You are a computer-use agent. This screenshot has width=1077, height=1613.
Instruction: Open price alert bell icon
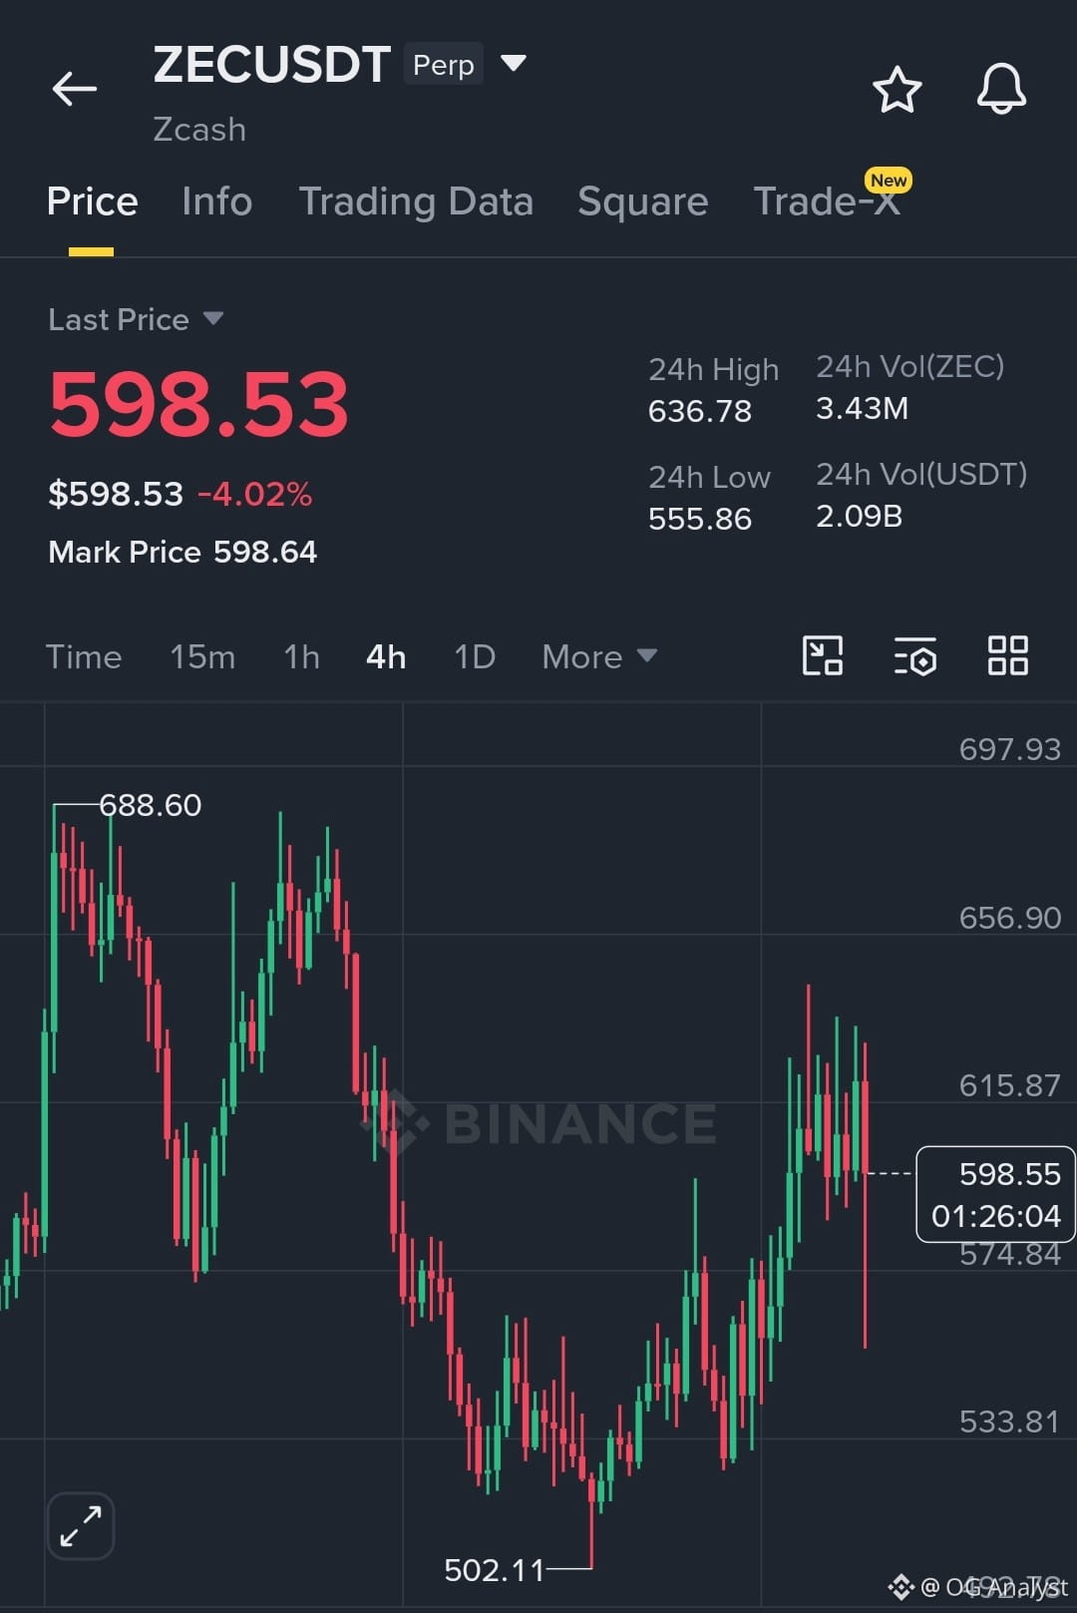point(1001,89)
